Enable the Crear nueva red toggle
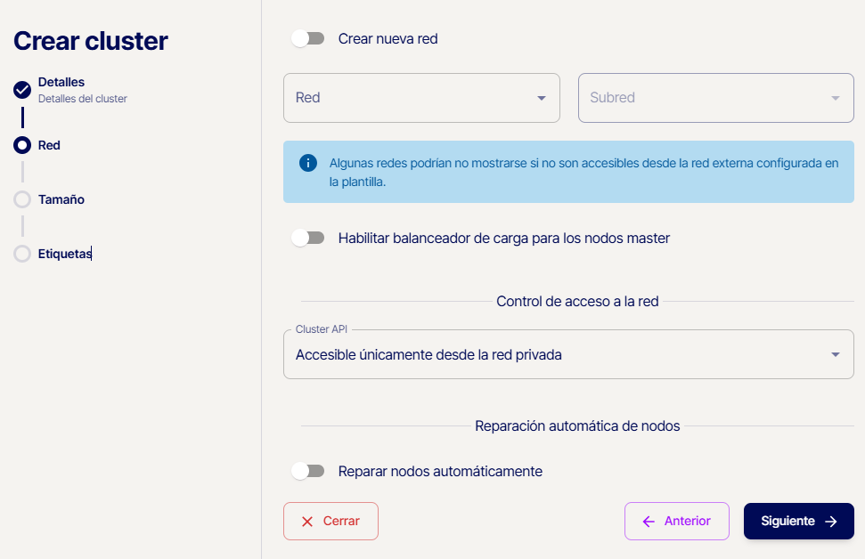Viewport: 865px width, 559px height. click(308, 38)
